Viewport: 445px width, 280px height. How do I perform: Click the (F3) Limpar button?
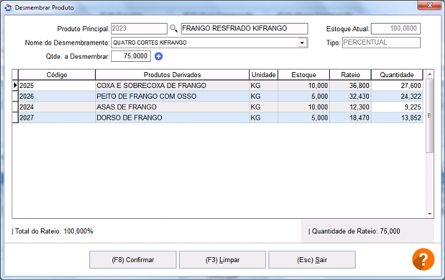[x=222, y=260]
